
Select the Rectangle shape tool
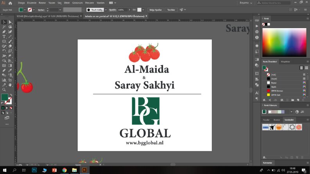tap(4, 41)
